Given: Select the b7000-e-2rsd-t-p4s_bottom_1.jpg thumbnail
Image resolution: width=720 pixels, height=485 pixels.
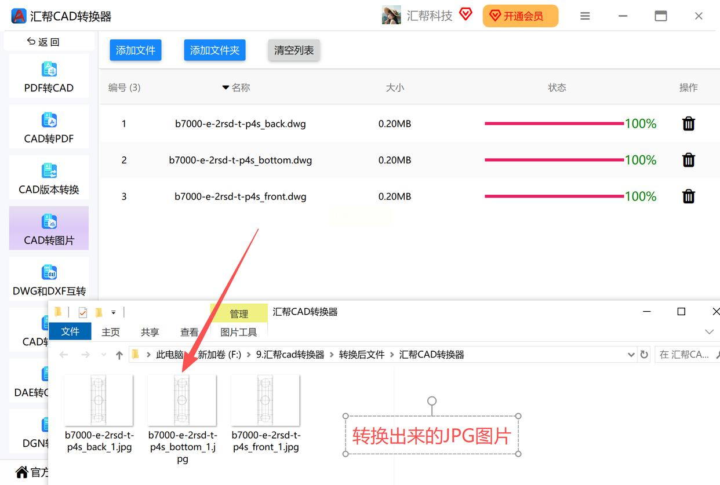Looking at the screenshot, I should (182, 400).
